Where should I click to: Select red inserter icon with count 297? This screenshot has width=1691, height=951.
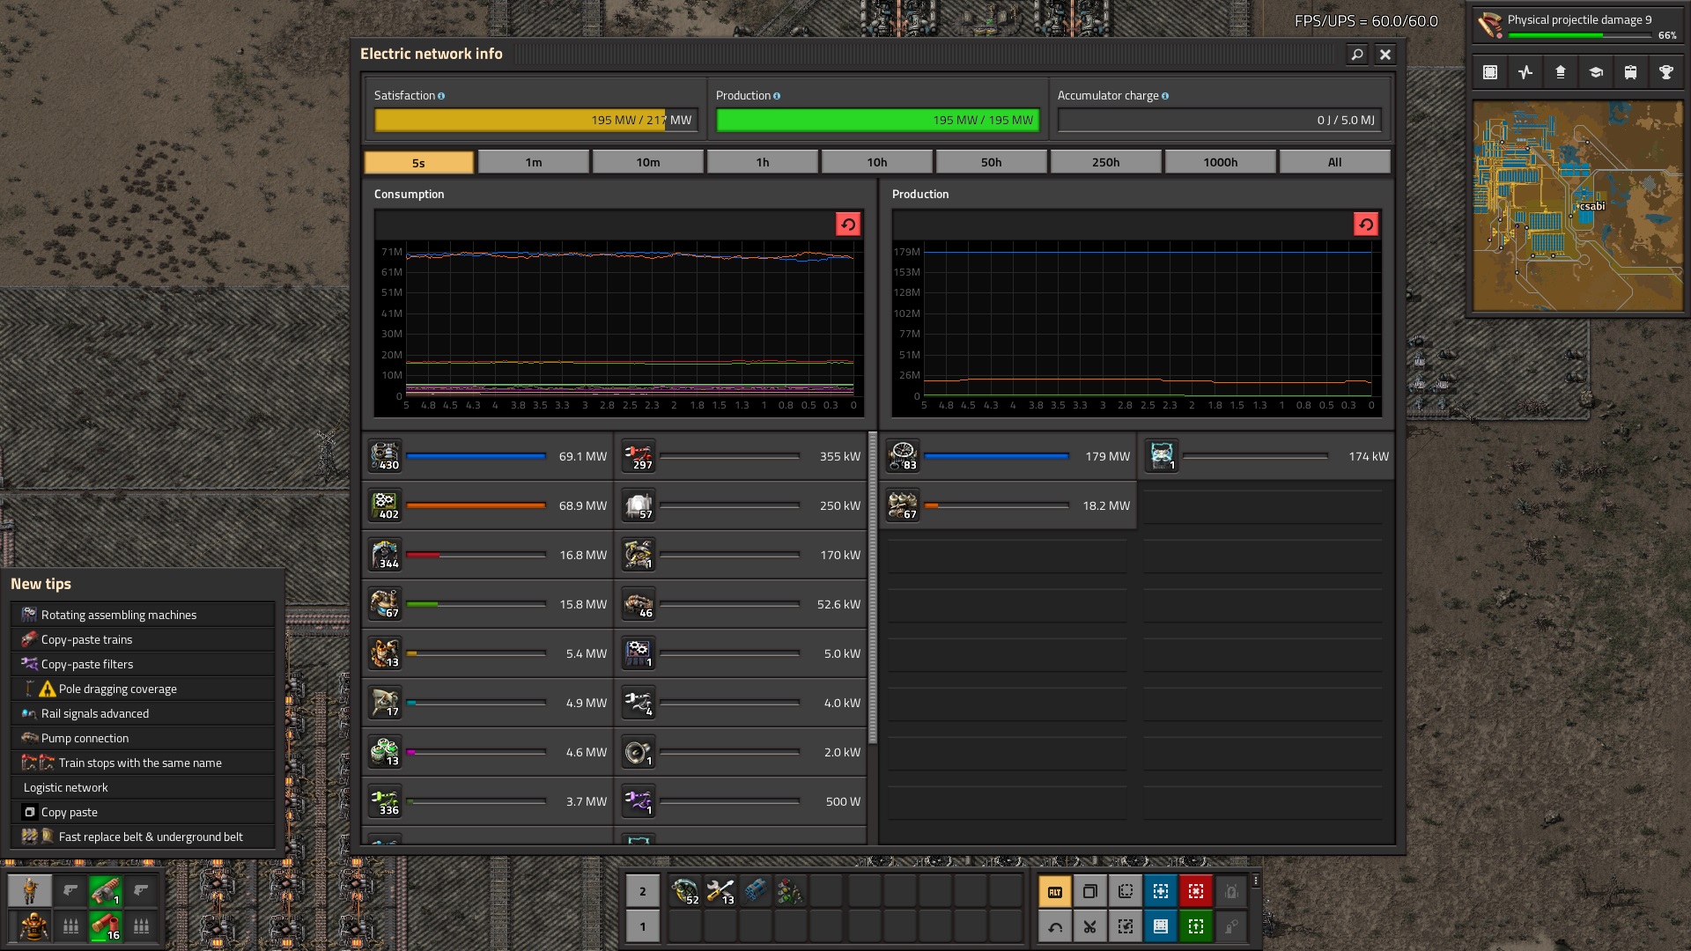coord(639,456)
